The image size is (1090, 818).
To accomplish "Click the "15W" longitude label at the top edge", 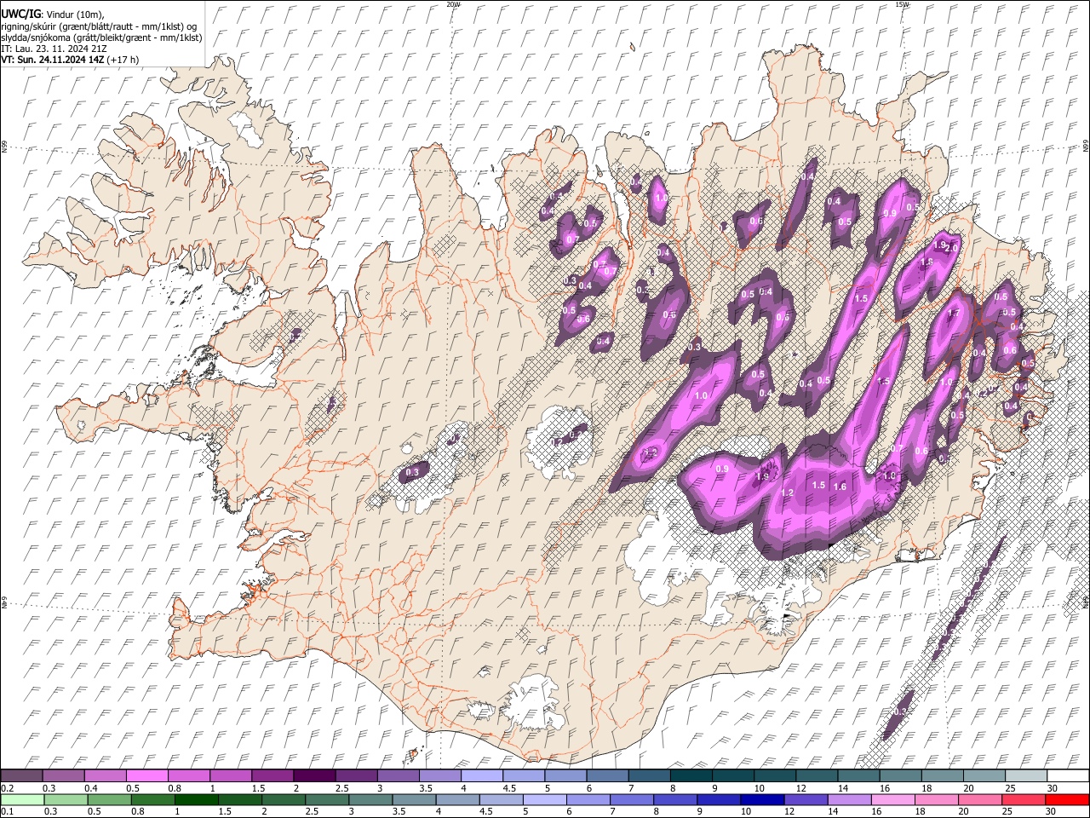I will (902, 4).
